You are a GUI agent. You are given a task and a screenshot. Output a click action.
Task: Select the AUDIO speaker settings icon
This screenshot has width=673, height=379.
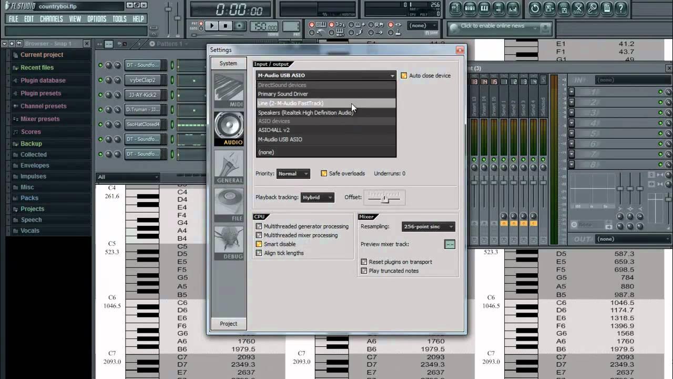[229, 129]
